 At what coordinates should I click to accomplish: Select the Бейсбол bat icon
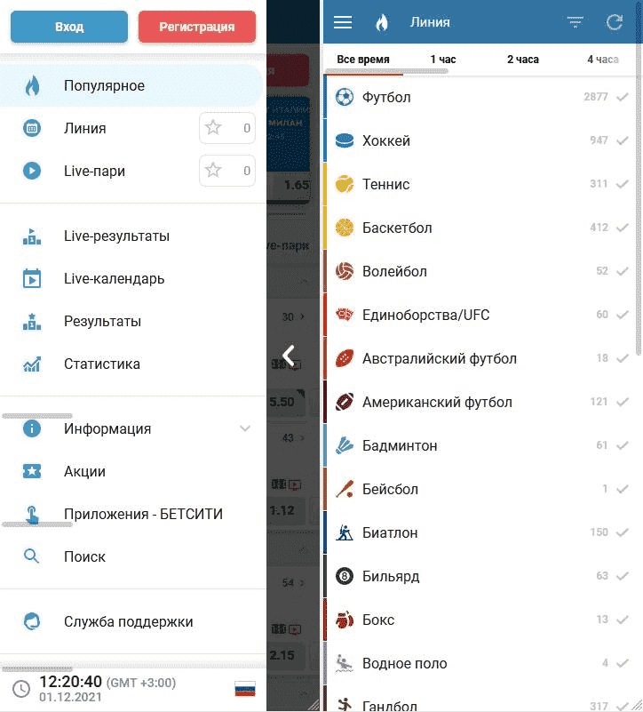tap(345, 489)
